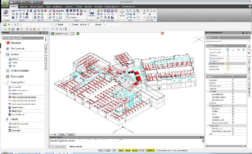Toggle the Polare status bar button

121,150
